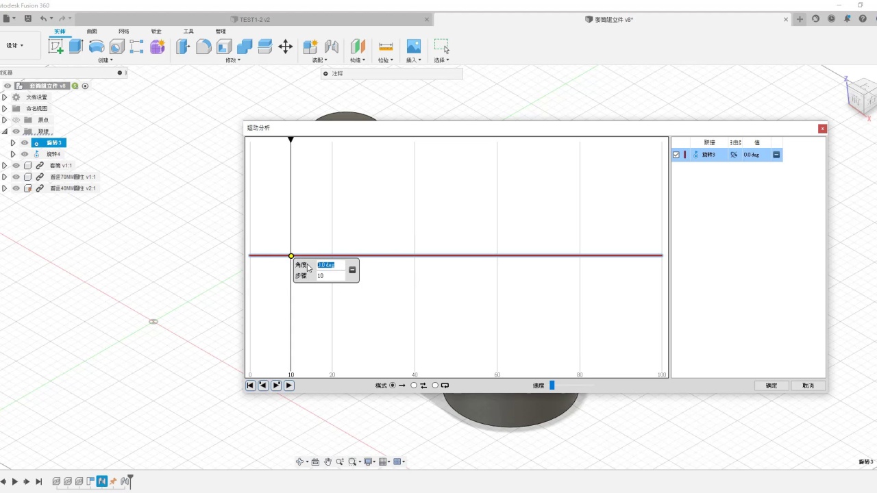Expand the 文档设置 node
Viewport: 877px width, 493px height.
point(4,97)
